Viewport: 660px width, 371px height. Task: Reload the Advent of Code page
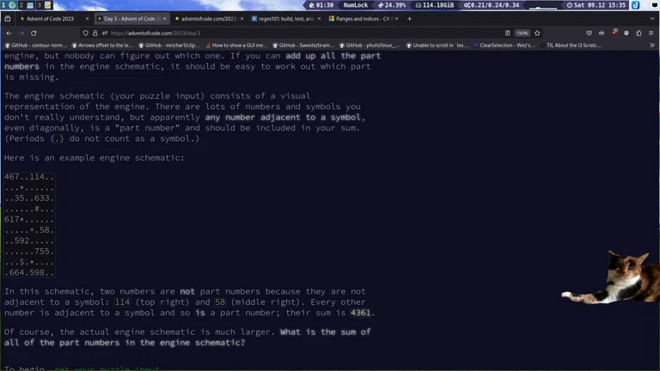[34, 33]
